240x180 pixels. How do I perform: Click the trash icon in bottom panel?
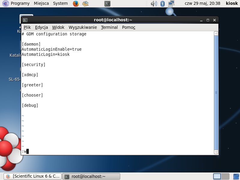(236, 176)
